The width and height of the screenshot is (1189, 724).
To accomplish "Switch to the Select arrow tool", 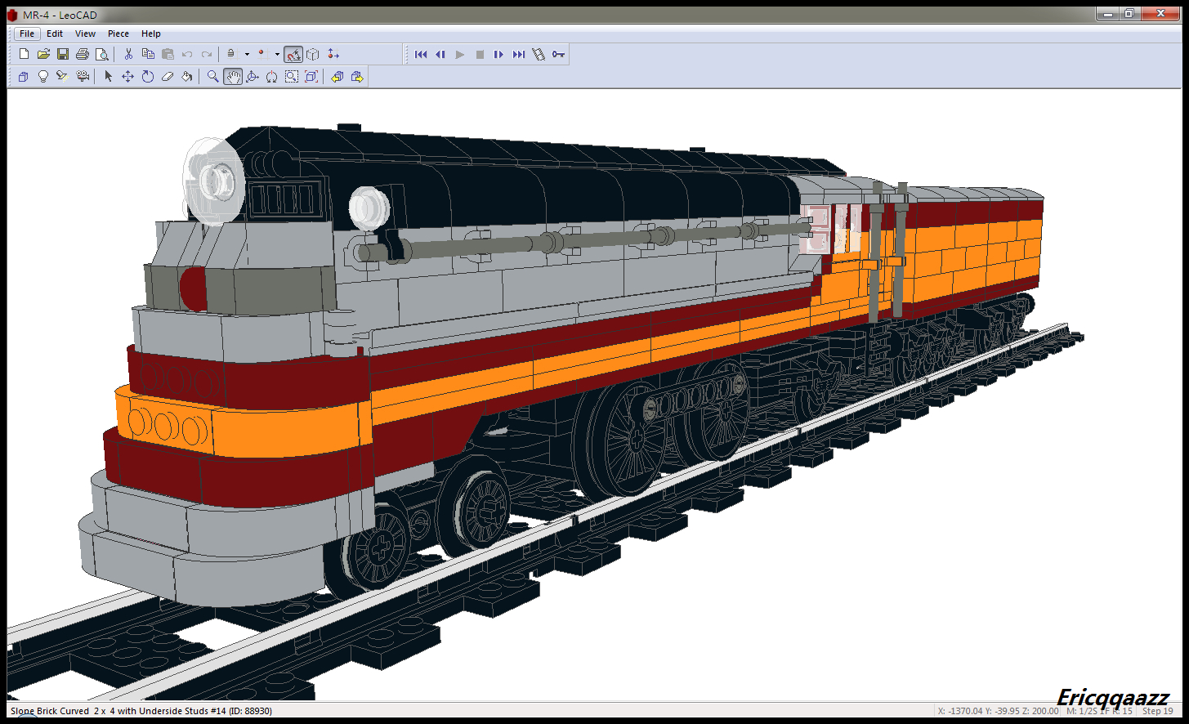I will [x=109, y=76].
